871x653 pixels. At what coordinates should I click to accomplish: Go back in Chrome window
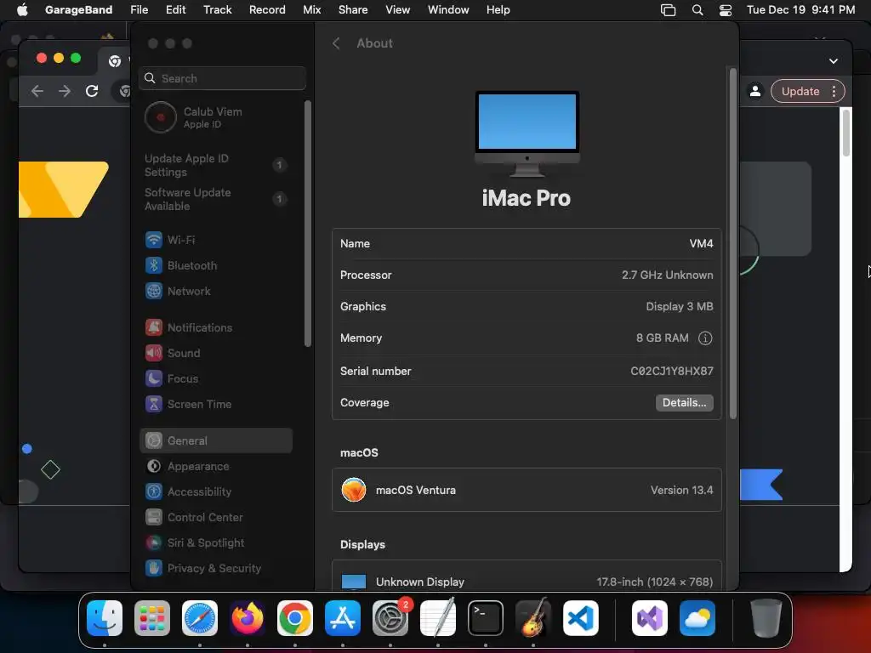tap(37, 91)
